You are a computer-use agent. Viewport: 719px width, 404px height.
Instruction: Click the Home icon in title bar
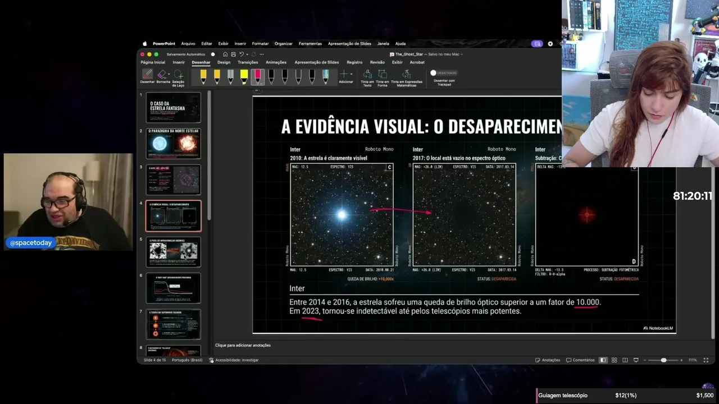click(225, 54)
